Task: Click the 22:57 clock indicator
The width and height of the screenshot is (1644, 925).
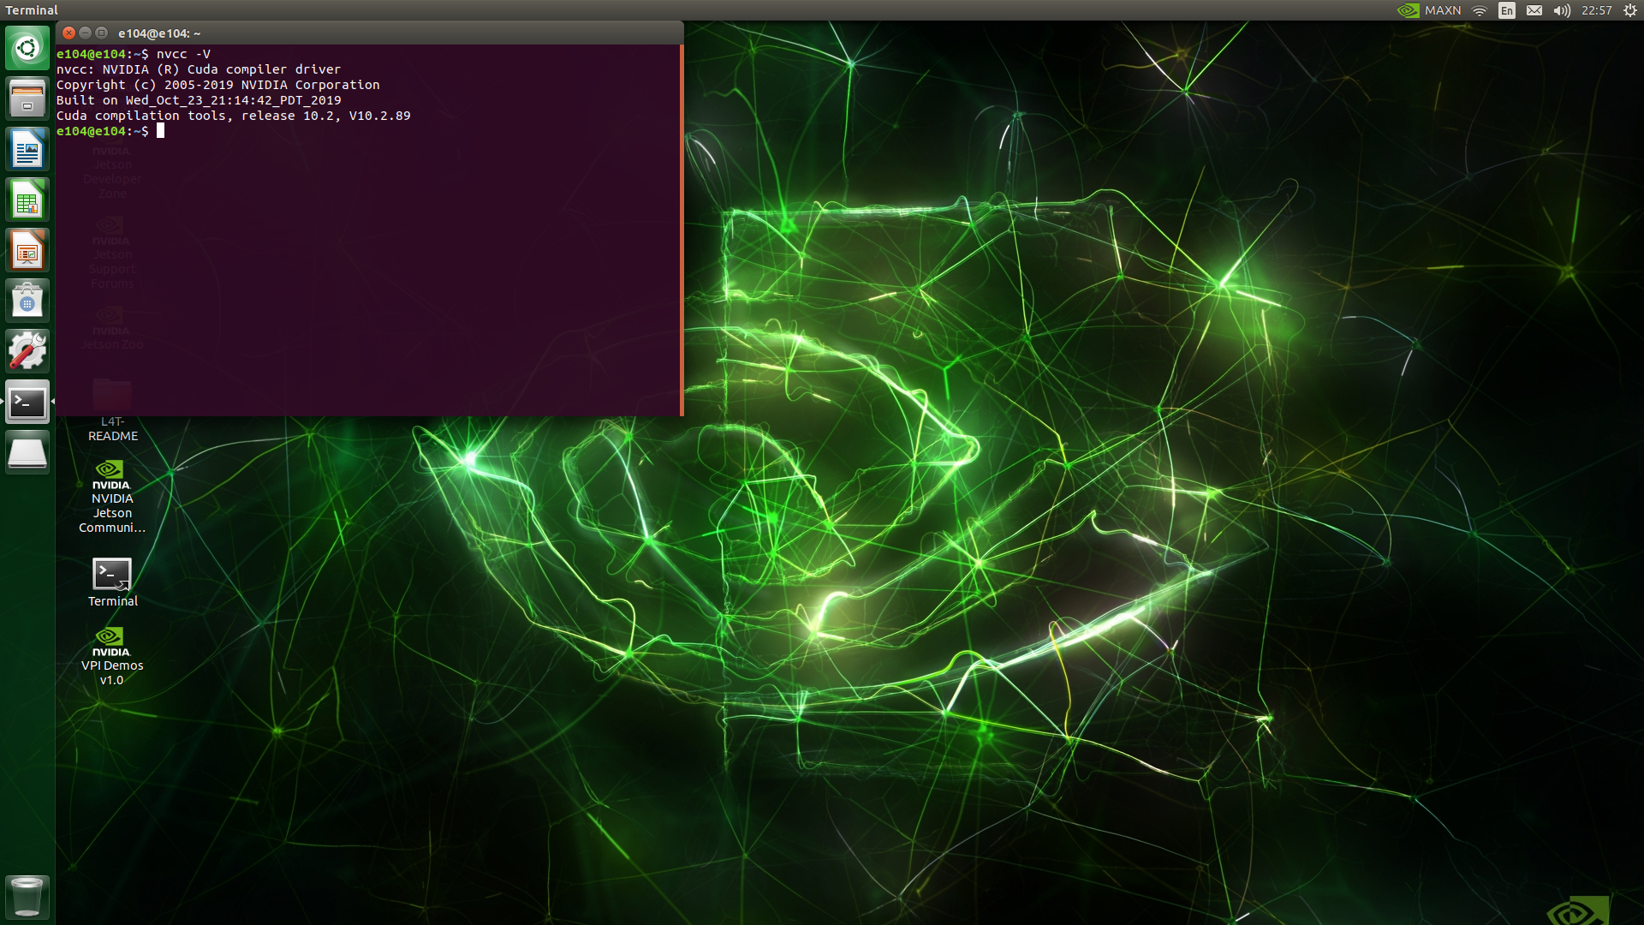Action: pyautogui.click(x=1596, y=10)
